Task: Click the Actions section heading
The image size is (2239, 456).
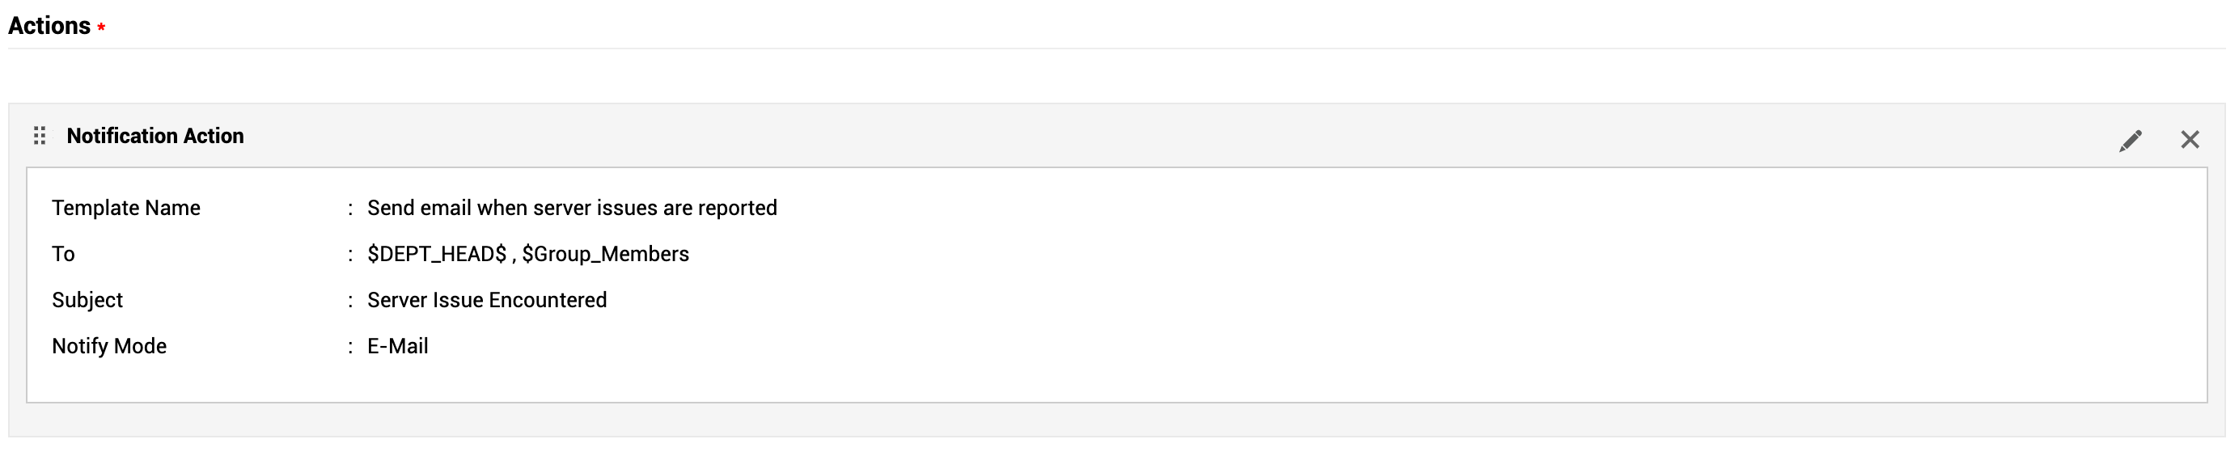Action: click(x=49, y=26)
